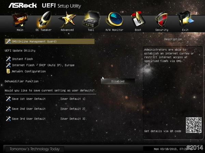Select the Tool tab label
Image resolution: width=205 pixels, height=153 pixels.
point(91,30)
